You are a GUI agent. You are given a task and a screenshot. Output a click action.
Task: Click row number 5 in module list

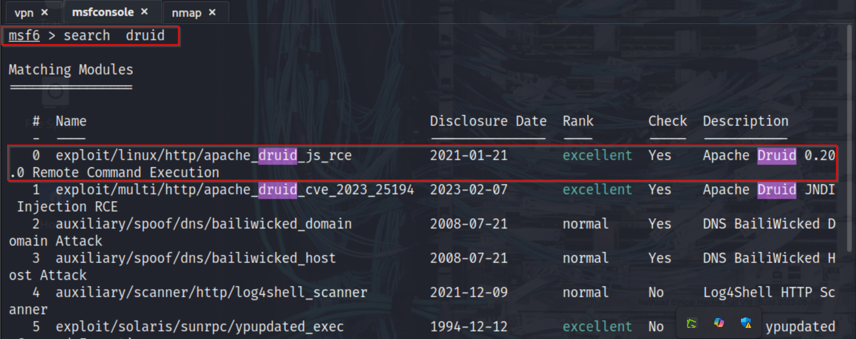click(x=36, y=327)
